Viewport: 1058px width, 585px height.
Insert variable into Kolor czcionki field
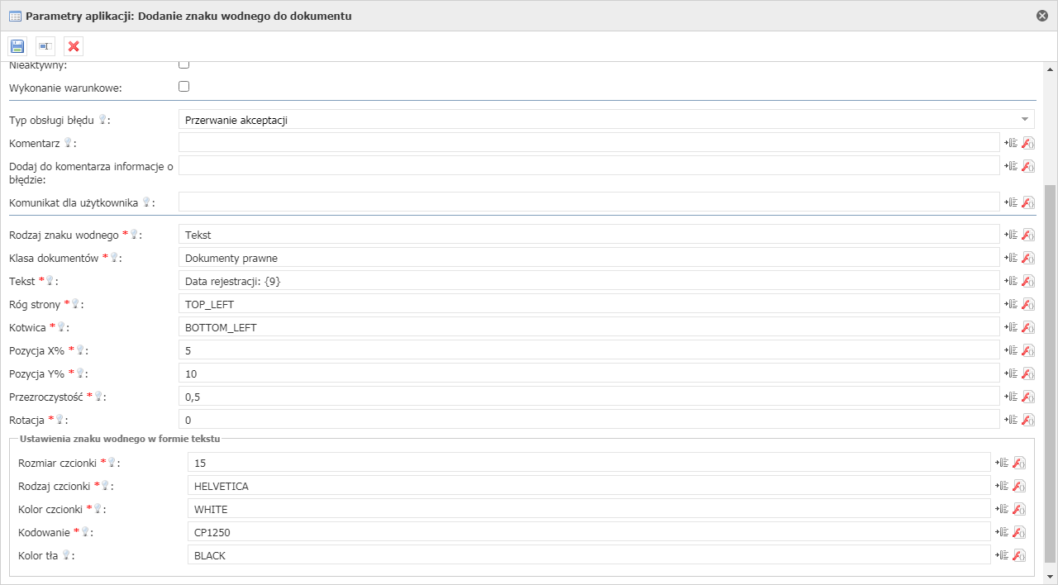tap(1001, 509)
